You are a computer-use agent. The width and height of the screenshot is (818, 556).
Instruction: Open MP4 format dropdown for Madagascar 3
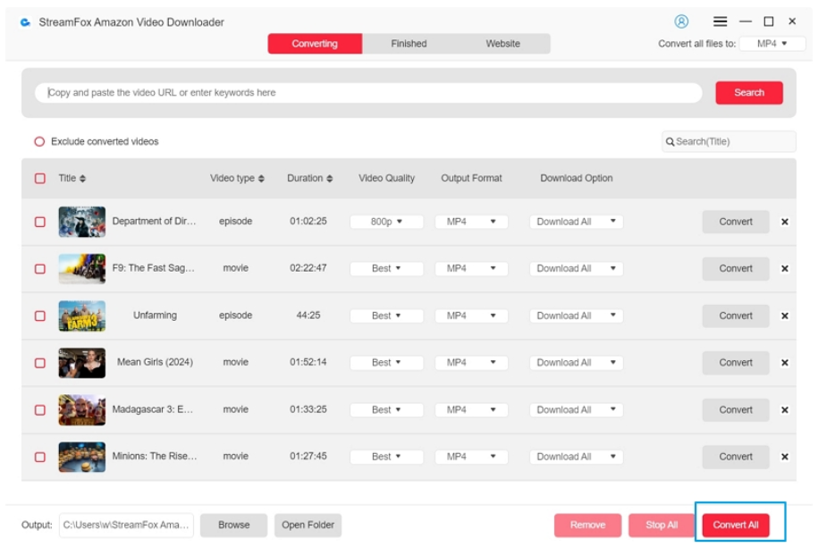point(472,410)
